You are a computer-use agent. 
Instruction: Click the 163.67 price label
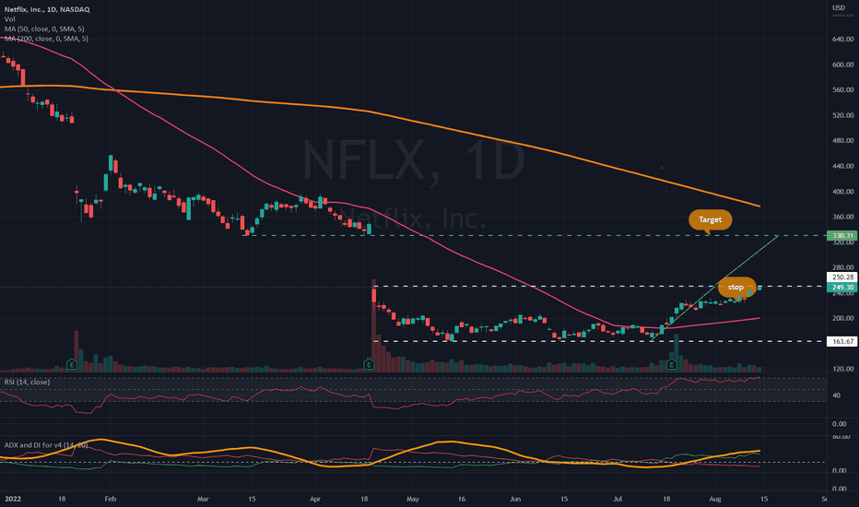[842, 341]
